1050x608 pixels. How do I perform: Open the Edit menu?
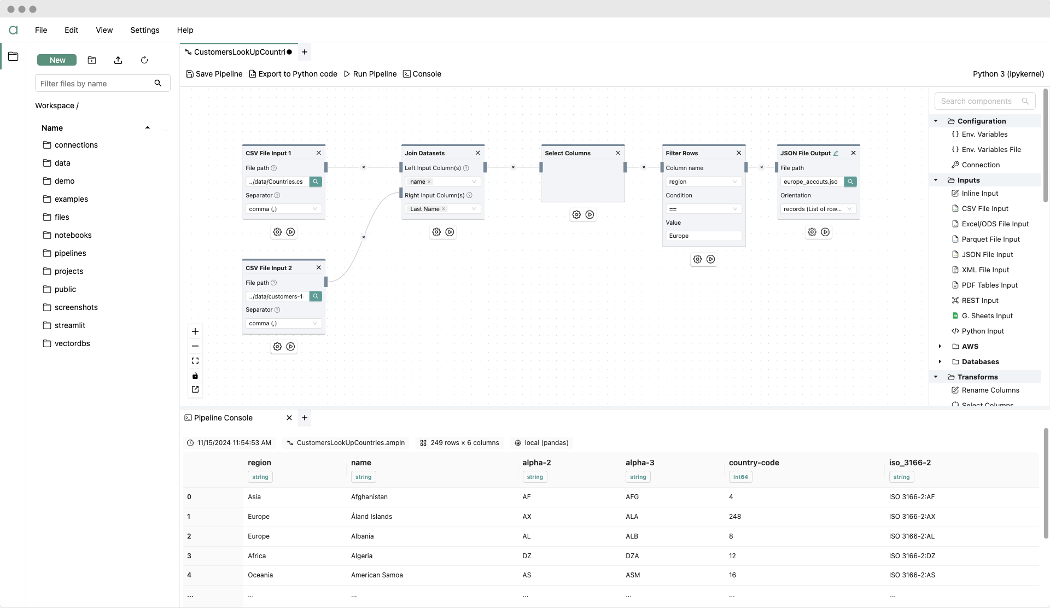pos(71,30)
